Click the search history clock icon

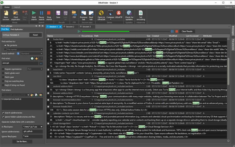pyautogui.click(x=32, y=58)
